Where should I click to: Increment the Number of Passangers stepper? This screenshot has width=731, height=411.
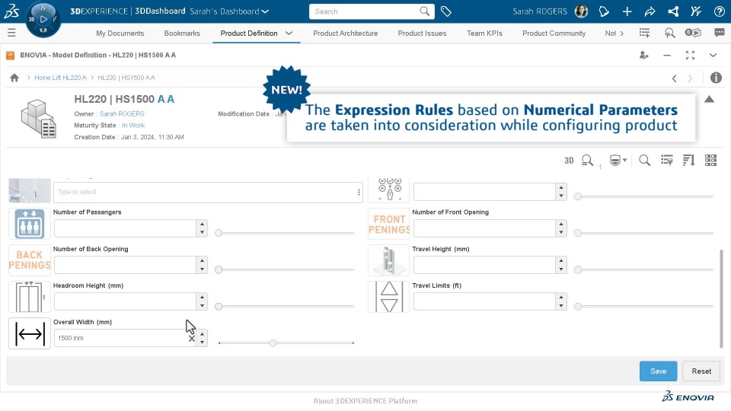click(x=202, y=224)
